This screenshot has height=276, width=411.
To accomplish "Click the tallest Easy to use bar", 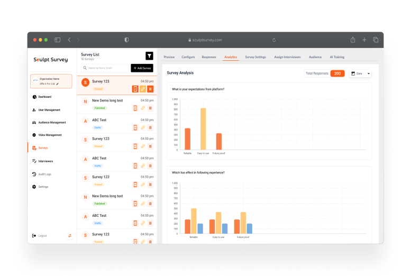I will [x=203, y=128].
